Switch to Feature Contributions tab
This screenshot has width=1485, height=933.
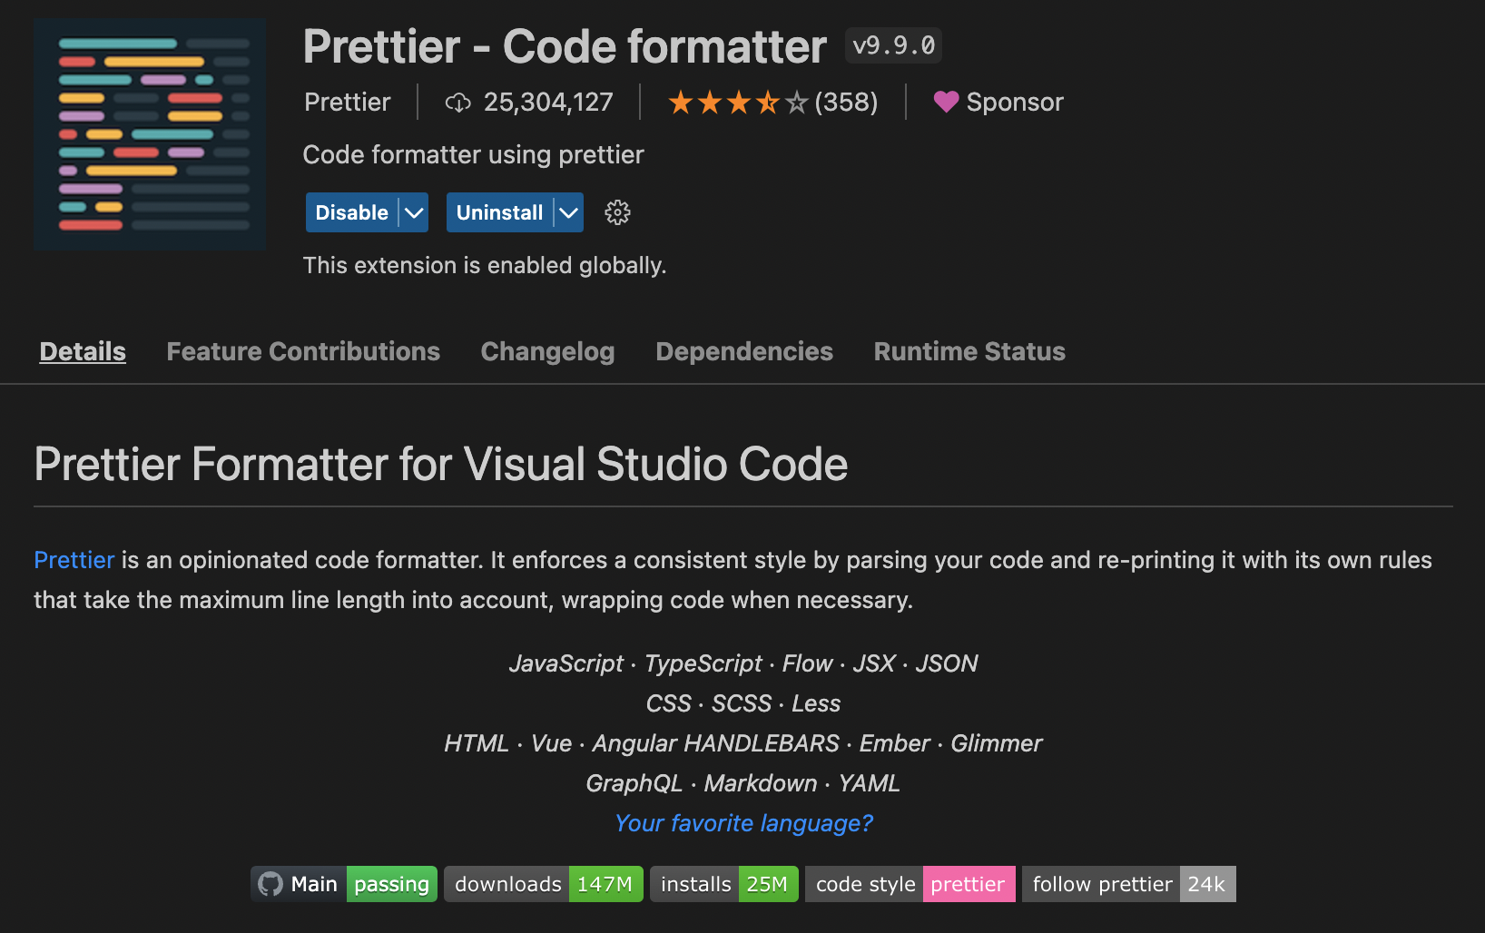pyautogui.click(x=303, y=351)
